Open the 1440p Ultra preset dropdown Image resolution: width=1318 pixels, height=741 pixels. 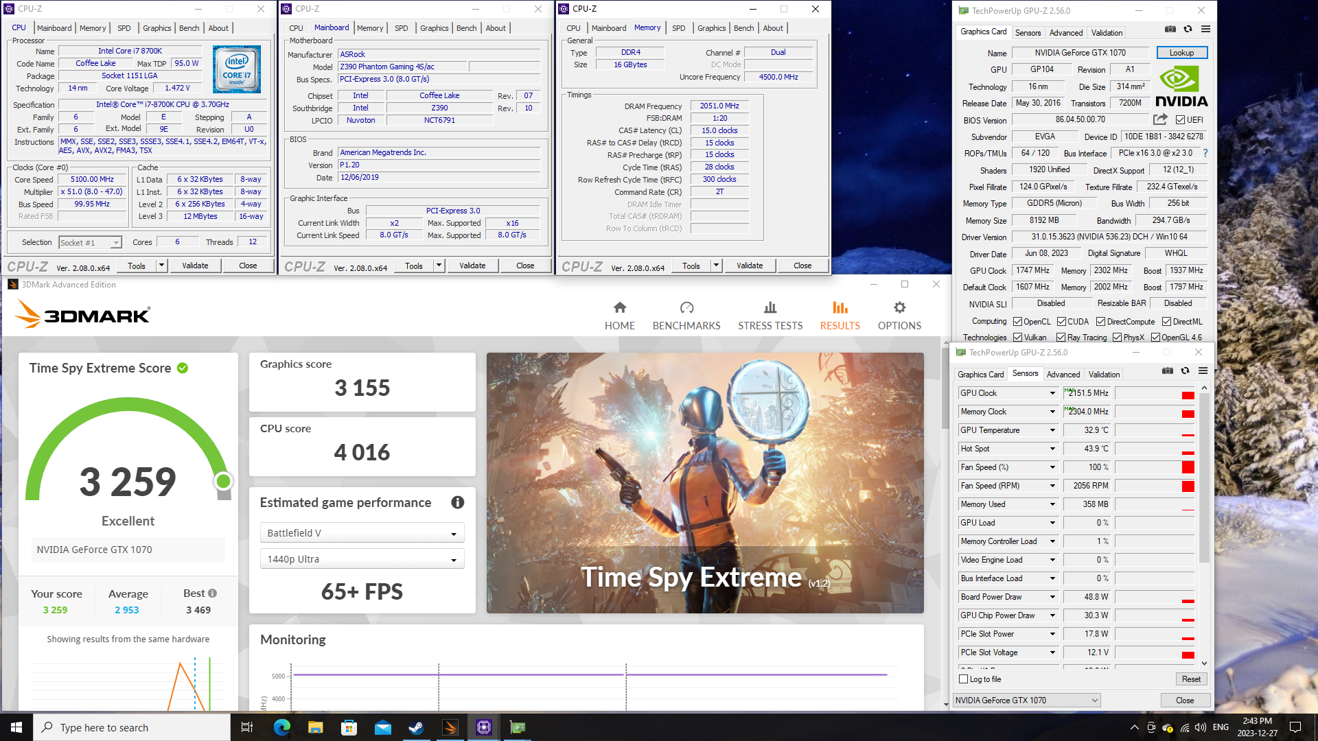(362, 559)
